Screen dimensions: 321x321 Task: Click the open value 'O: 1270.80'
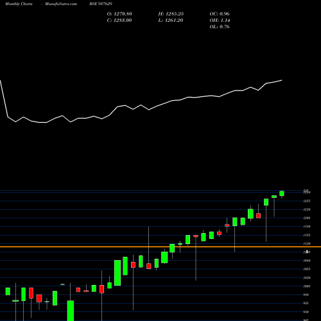click(x=119, y=14)
